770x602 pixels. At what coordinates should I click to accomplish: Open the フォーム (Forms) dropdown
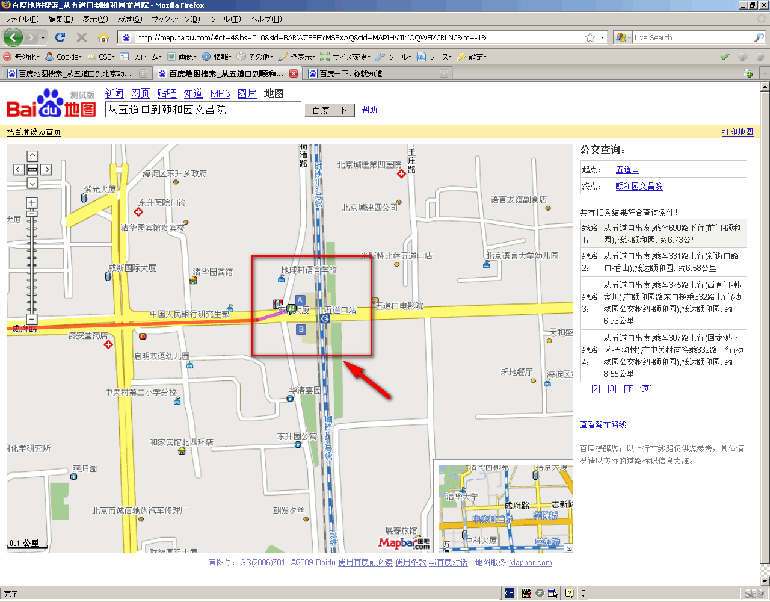[141, 57]
